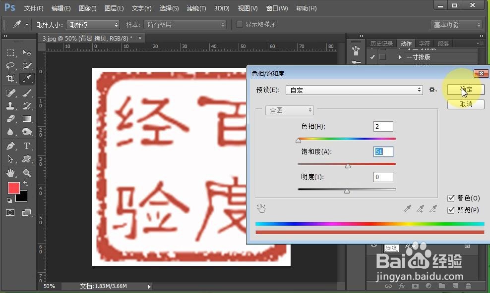Expand the 一寸排版 action in the Actions panel

400,56
